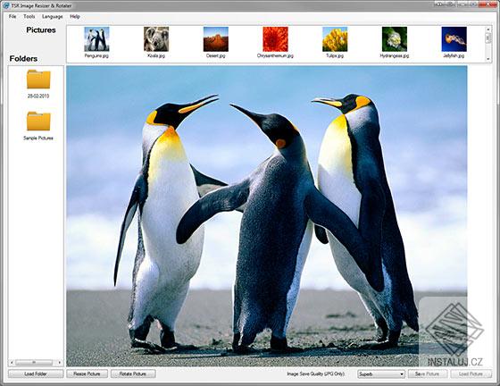Select the Penguins.jpg thumbnail

pos(96,39)
